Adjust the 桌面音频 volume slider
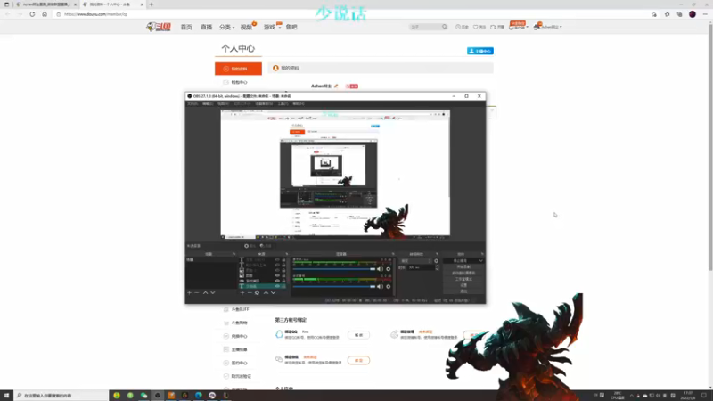 click(334, 286)
